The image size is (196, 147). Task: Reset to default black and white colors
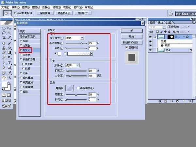(3, 89)
